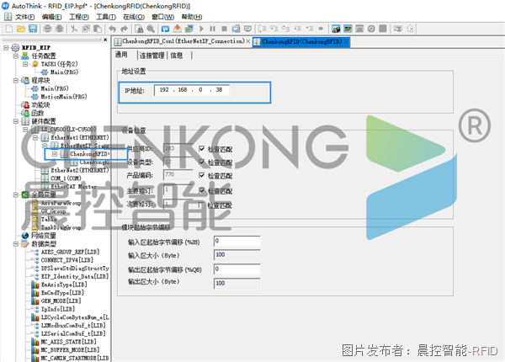The image size is (505, 362).
Task: Click the New file toolbar icon
Action: (x=9, y=29)
